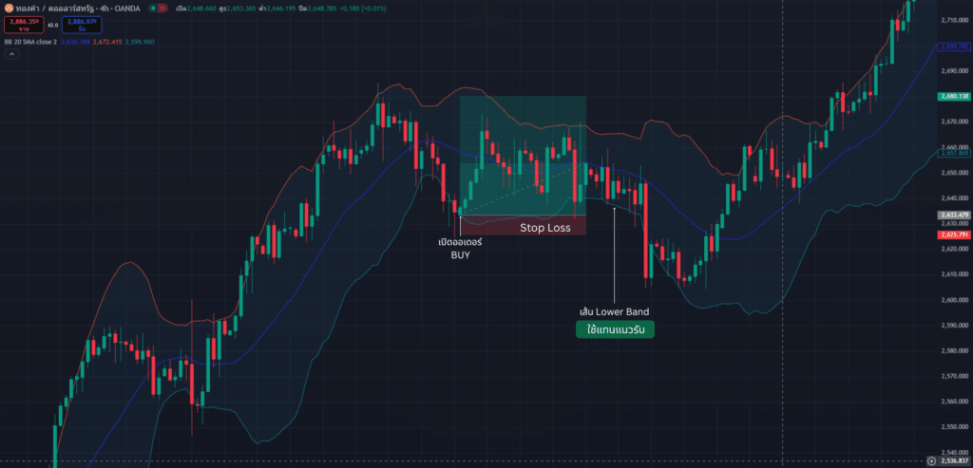Viewport: 973px width, 468px height.
Task: Click the gray 2,633.479 price axis label
Action: coord(954,215)
